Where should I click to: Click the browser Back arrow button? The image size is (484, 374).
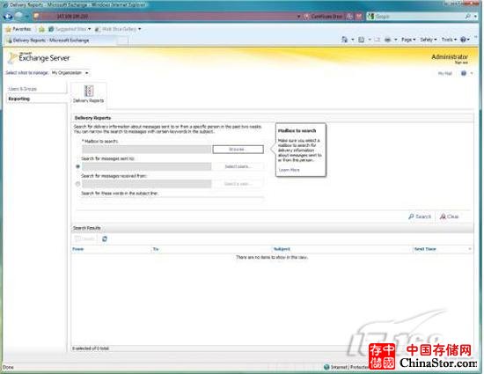8,16
